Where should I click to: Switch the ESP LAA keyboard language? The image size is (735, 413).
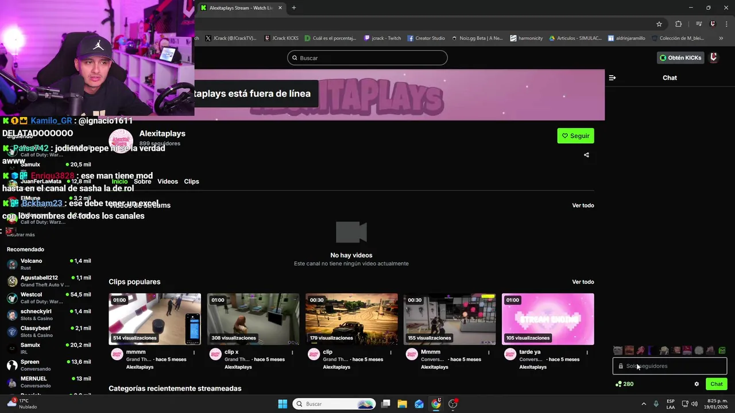coord(671,404)
